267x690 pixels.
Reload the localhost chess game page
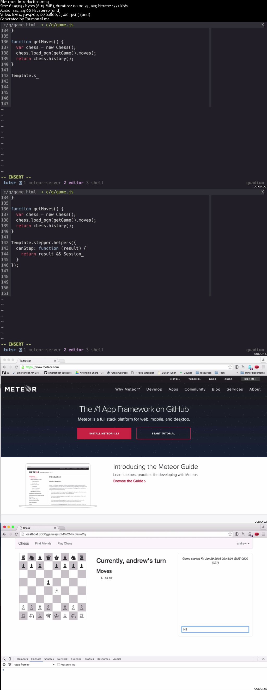16,534
